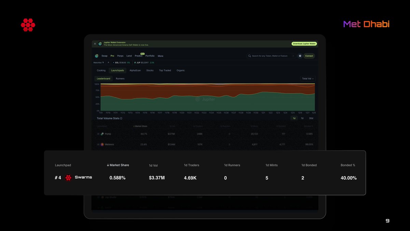This screenshot has width=410, height=231.
Task: Select the Launchpads tab
Action: [118, 70]
